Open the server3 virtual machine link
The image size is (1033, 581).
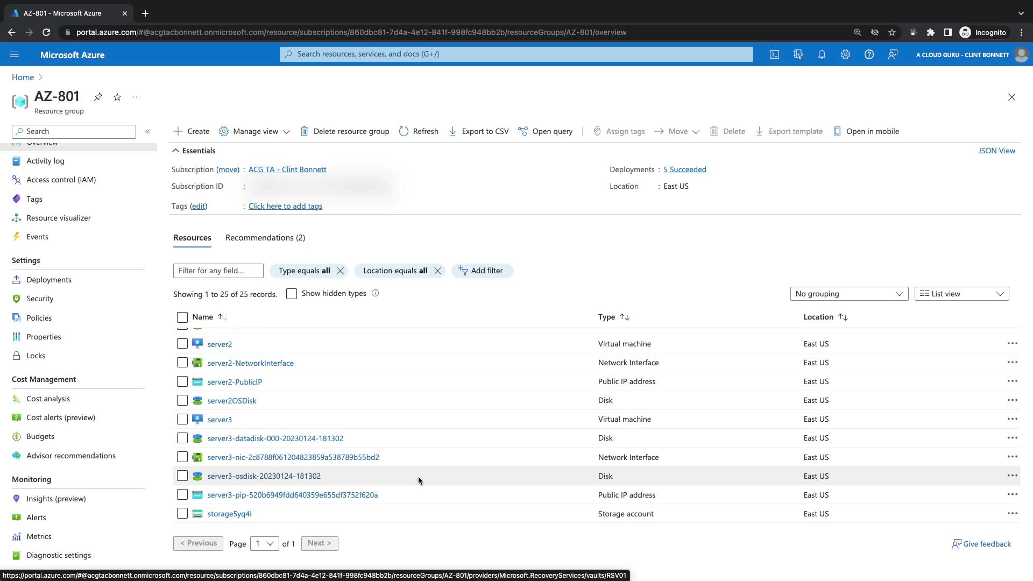[x=220, y=420]
